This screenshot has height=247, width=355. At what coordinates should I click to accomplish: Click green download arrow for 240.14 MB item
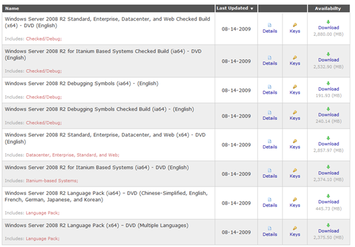(328, 109)
